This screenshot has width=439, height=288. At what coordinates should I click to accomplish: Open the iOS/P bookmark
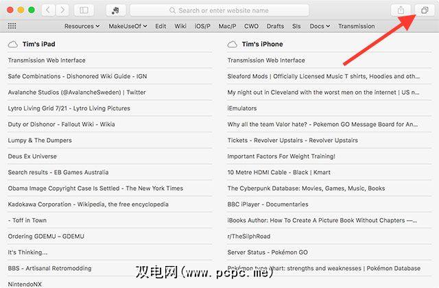(202, 26)
